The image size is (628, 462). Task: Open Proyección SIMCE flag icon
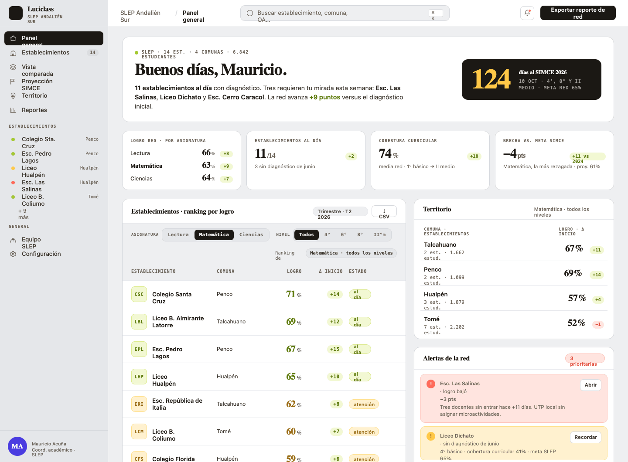(13, 82)
